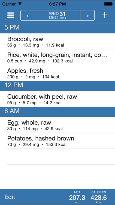Viewport: 115px width, 205px height.
Task: Select the Egg, whole, raw entry
Action: [57, 125]
